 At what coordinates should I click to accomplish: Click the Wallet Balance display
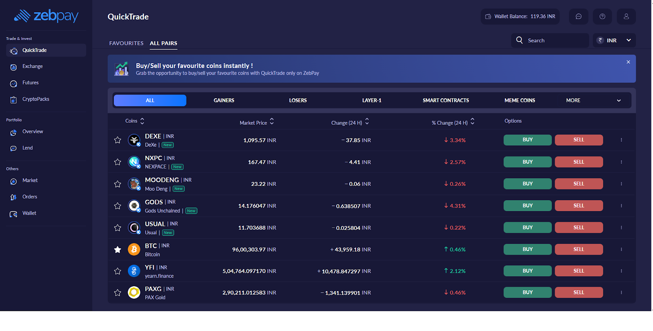pos(520,16)
